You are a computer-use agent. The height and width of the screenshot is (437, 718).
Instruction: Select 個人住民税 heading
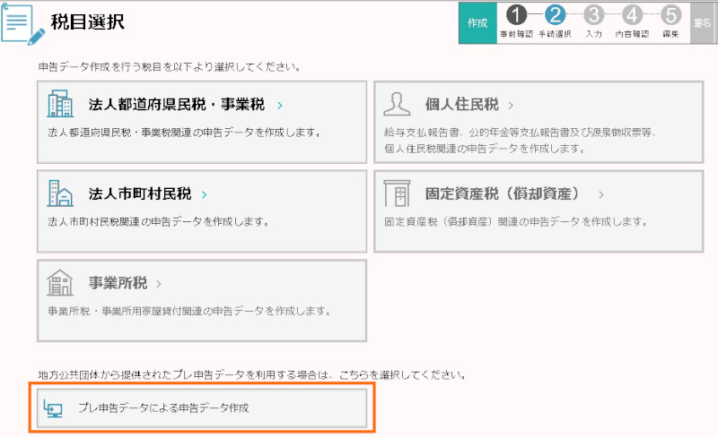click(x=461, y=104)
